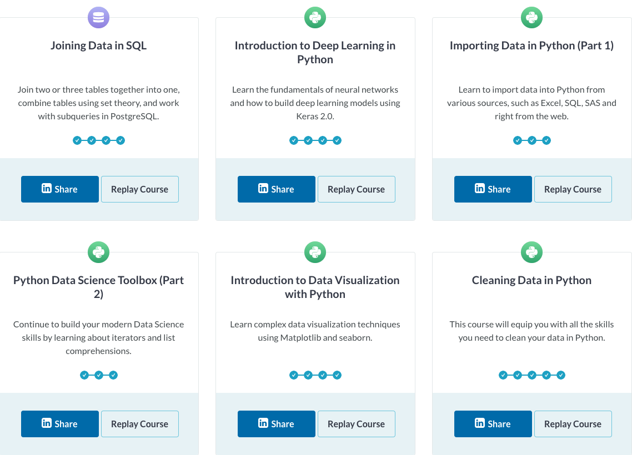Click the Python icon above Introduction to Data Visualization
This screenshot has width=632, height=455.
click(315, 252)
